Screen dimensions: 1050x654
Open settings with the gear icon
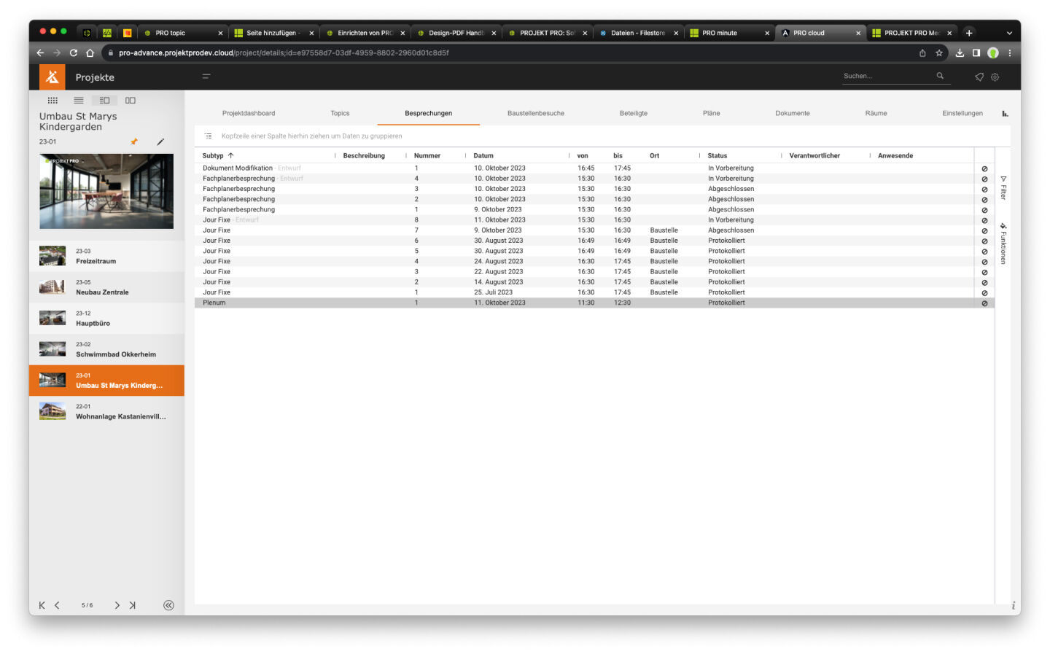[x=995, y=77]
